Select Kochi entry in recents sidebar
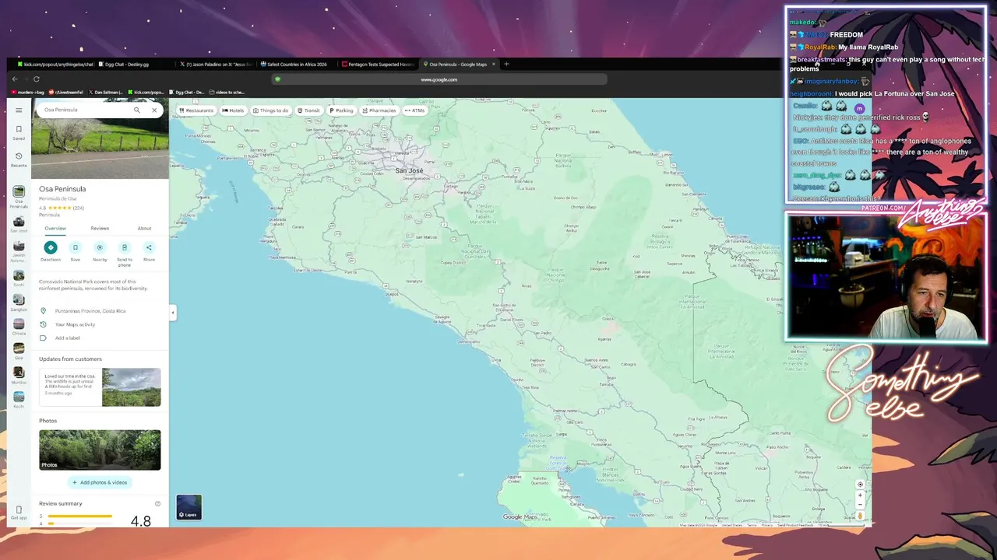 19,399
